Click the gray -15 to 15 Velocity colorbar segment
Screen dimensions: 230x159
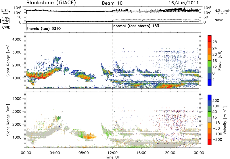pos(210,120)
